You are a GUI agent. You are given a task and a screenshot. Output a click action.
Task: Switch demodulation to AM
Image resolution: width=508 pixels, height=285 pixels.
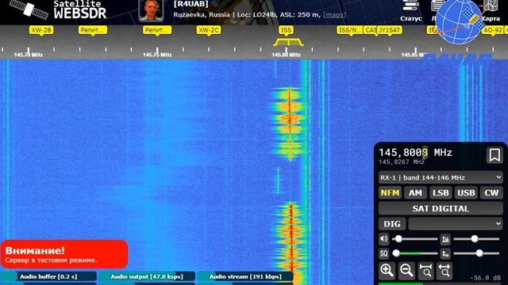415,193
